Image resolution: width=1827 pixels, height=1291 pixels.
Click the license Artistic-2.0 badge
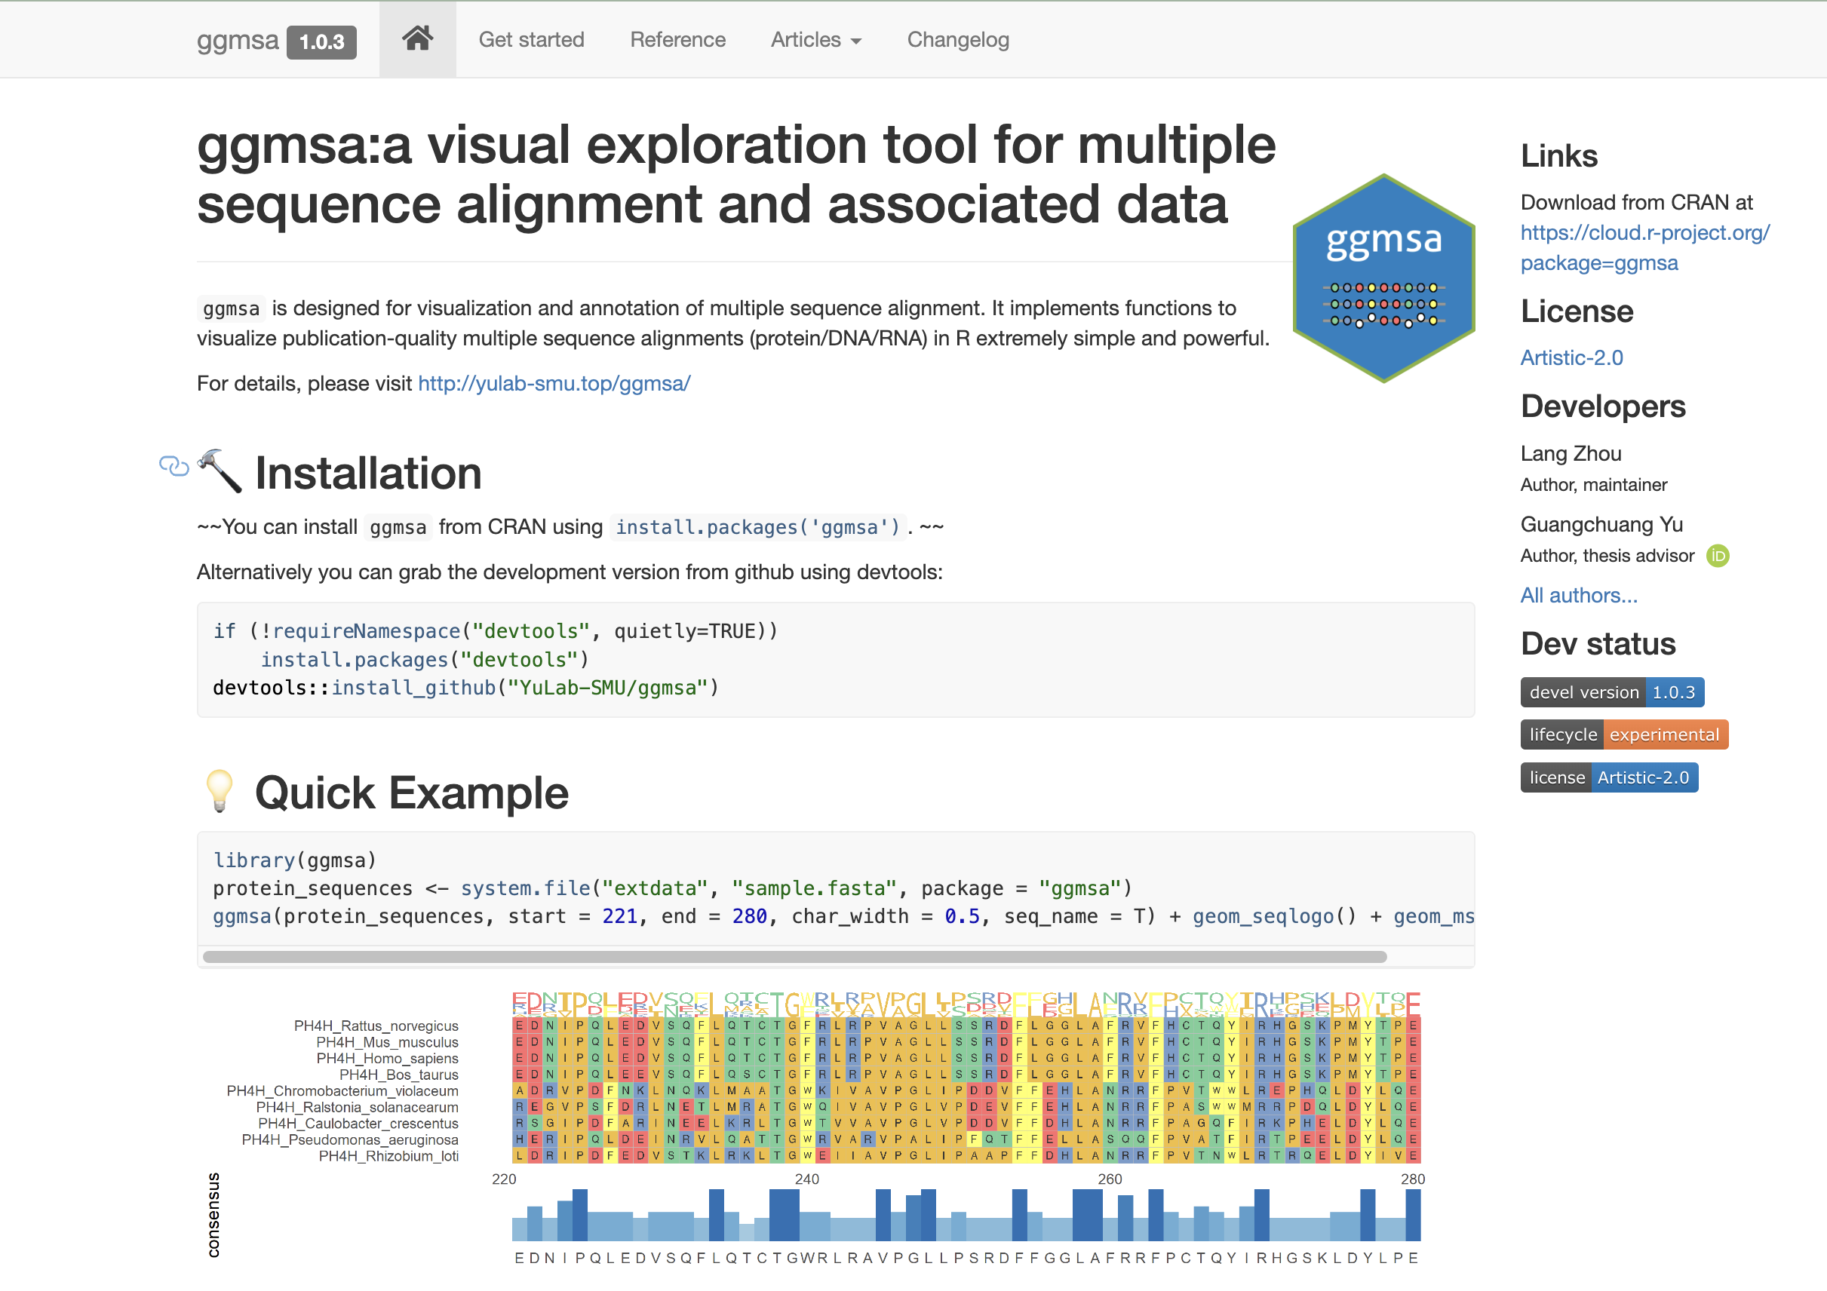tap(1608, 777)
